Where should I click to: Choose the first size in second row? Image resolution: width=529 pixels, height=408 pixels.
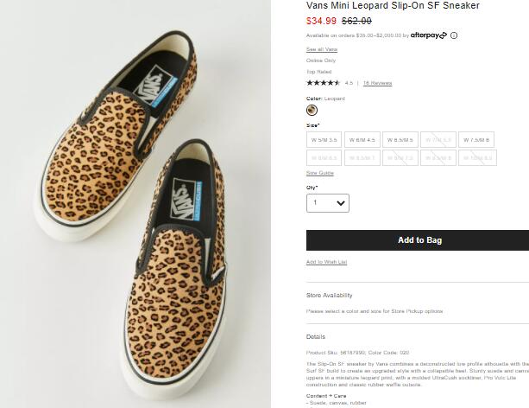coord(324,158)
